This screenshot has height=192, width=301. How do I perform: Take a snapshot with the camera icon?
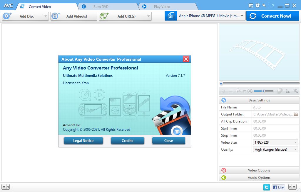(239, 91)
